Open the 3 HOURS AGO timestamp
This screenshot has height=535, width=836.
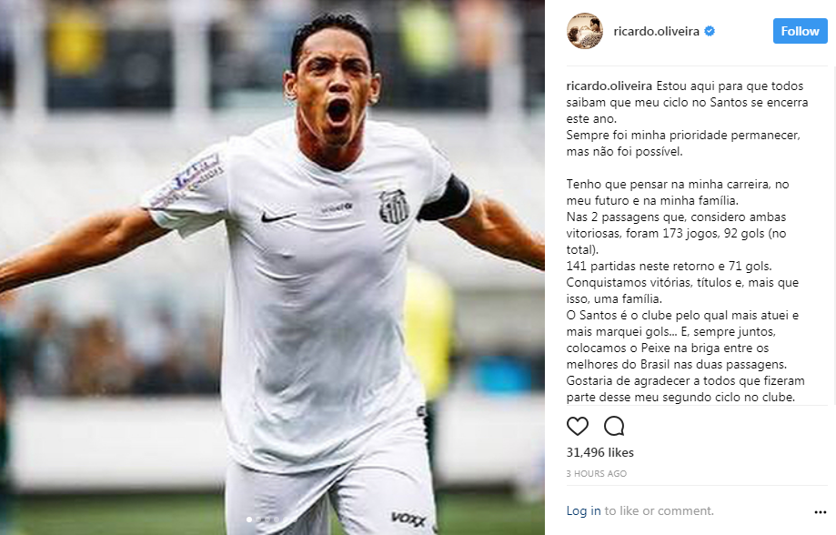[x=596, y=473]
